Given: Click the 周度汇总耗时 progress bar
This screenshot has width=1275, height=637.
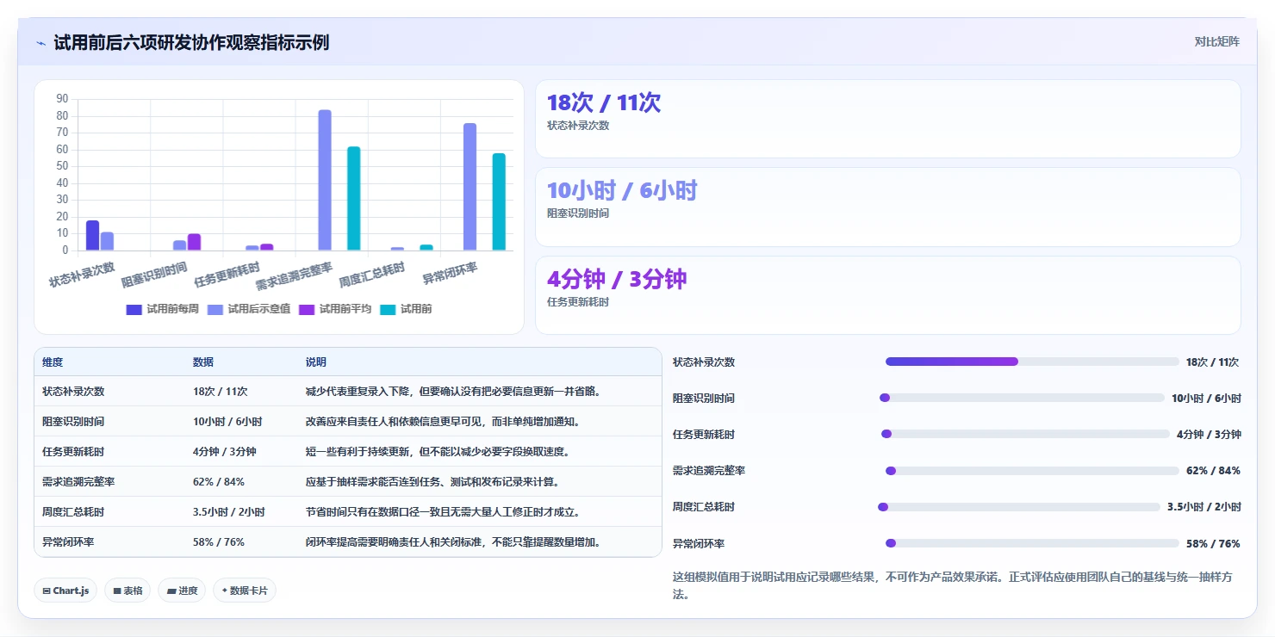Looking at the screenshot, I should tap(1019, 507).
